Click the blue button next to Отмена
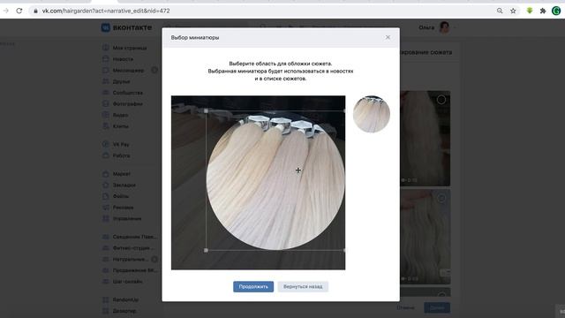The width and height of the screenshot is (565, 318). coord(437,307)
